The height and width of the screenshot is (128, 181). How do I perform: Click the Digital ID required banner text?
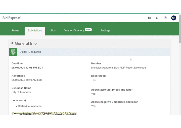tap(30, 52)
